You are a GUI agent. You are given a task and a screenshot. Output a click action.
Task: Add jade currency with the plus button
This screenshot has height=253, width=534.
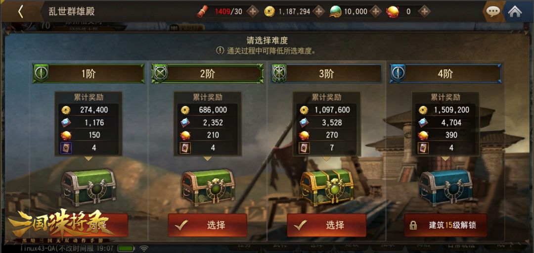pyautogui.click(x=375, y=11)
